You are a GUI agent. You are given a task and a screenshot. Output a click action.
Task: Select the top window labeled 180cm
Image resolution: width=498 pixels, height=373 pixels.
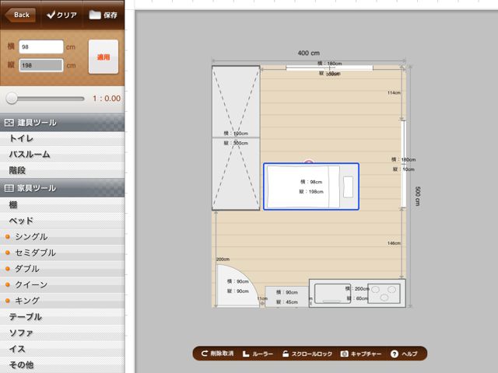coord(329,68)
